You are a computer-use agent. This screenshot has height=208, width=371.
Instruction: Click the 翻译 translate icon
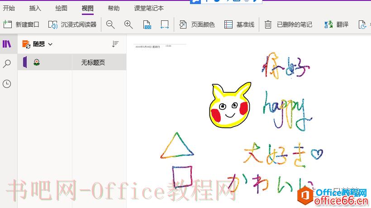[x=328, y=24]
